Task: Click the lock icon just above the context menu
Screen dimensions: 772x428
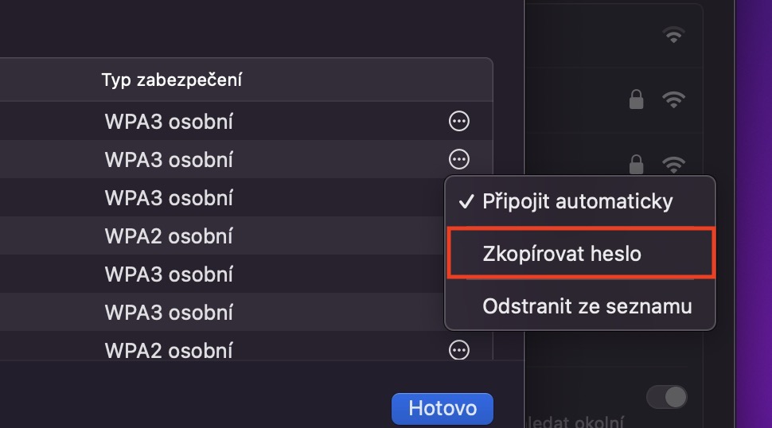Action: click(x=636, y=164)
